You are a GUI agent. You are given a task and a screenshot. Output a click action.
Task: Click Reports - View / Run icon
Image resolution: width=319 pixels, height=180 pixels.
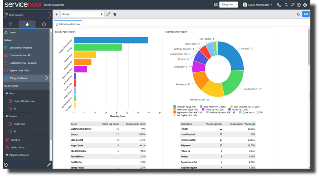pos(6,71)
